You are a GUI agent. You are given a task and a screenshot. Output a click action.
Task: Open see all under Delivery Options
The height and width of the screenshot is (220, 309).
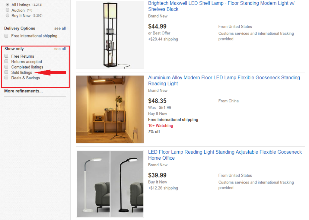[60, 28]
